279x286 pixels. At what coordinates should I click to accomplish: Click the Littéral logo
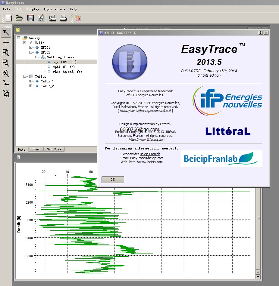[x=228, y=131]
